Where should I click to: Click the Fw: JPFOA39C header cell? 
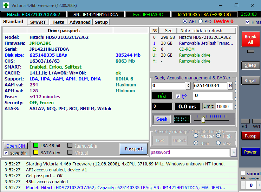[x=148, y=14]
